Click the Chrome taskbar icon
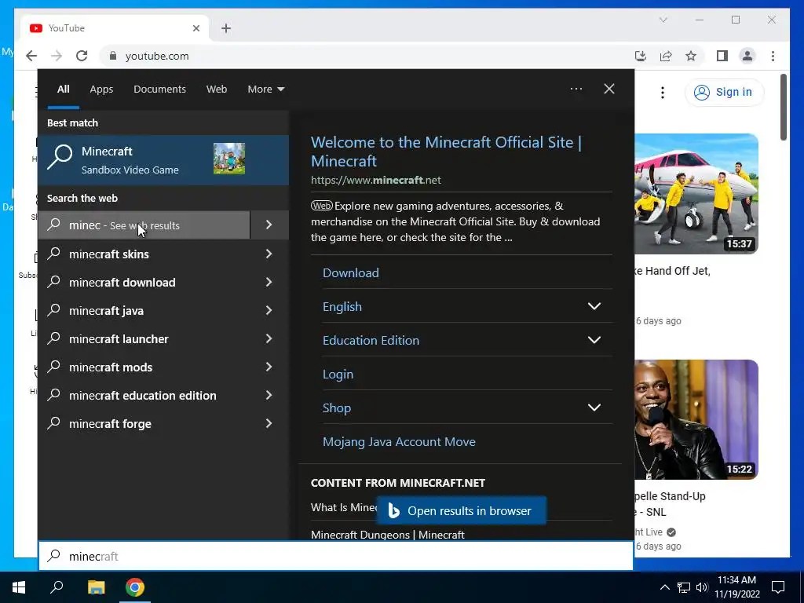 point(135,587)
